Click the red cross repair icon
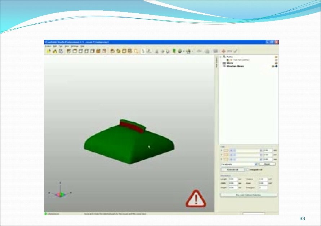 [x=224, y=51]
